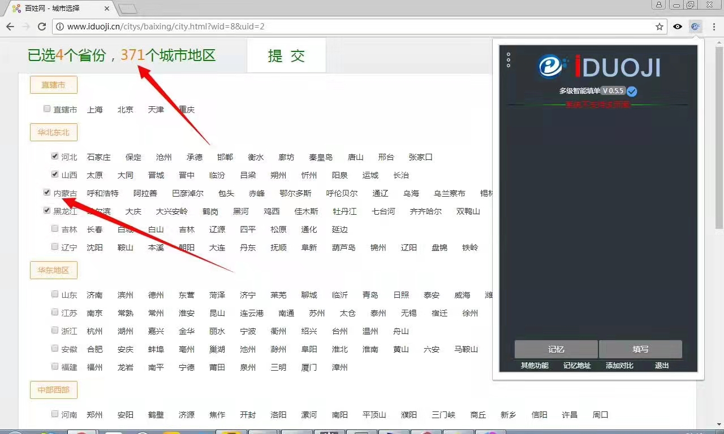Choose 呼和浩特 in the 内蒙古 row
724x434 pixels.
pyautogui.click(x=103, y=193)
